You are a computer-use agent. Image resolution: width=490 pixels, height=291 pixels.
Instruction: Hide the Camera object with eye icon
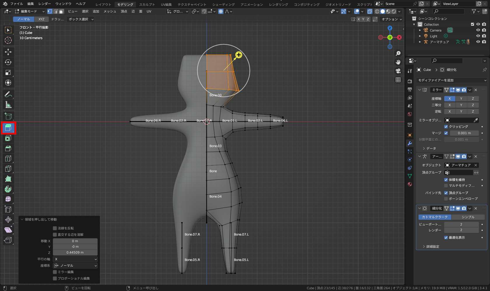(x=478, y=30)
